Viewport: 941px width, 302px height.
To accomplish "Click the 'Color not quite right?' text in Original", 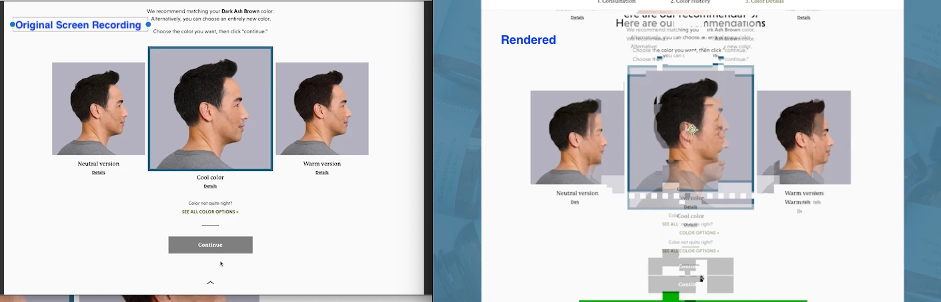I will pos(210,203).
